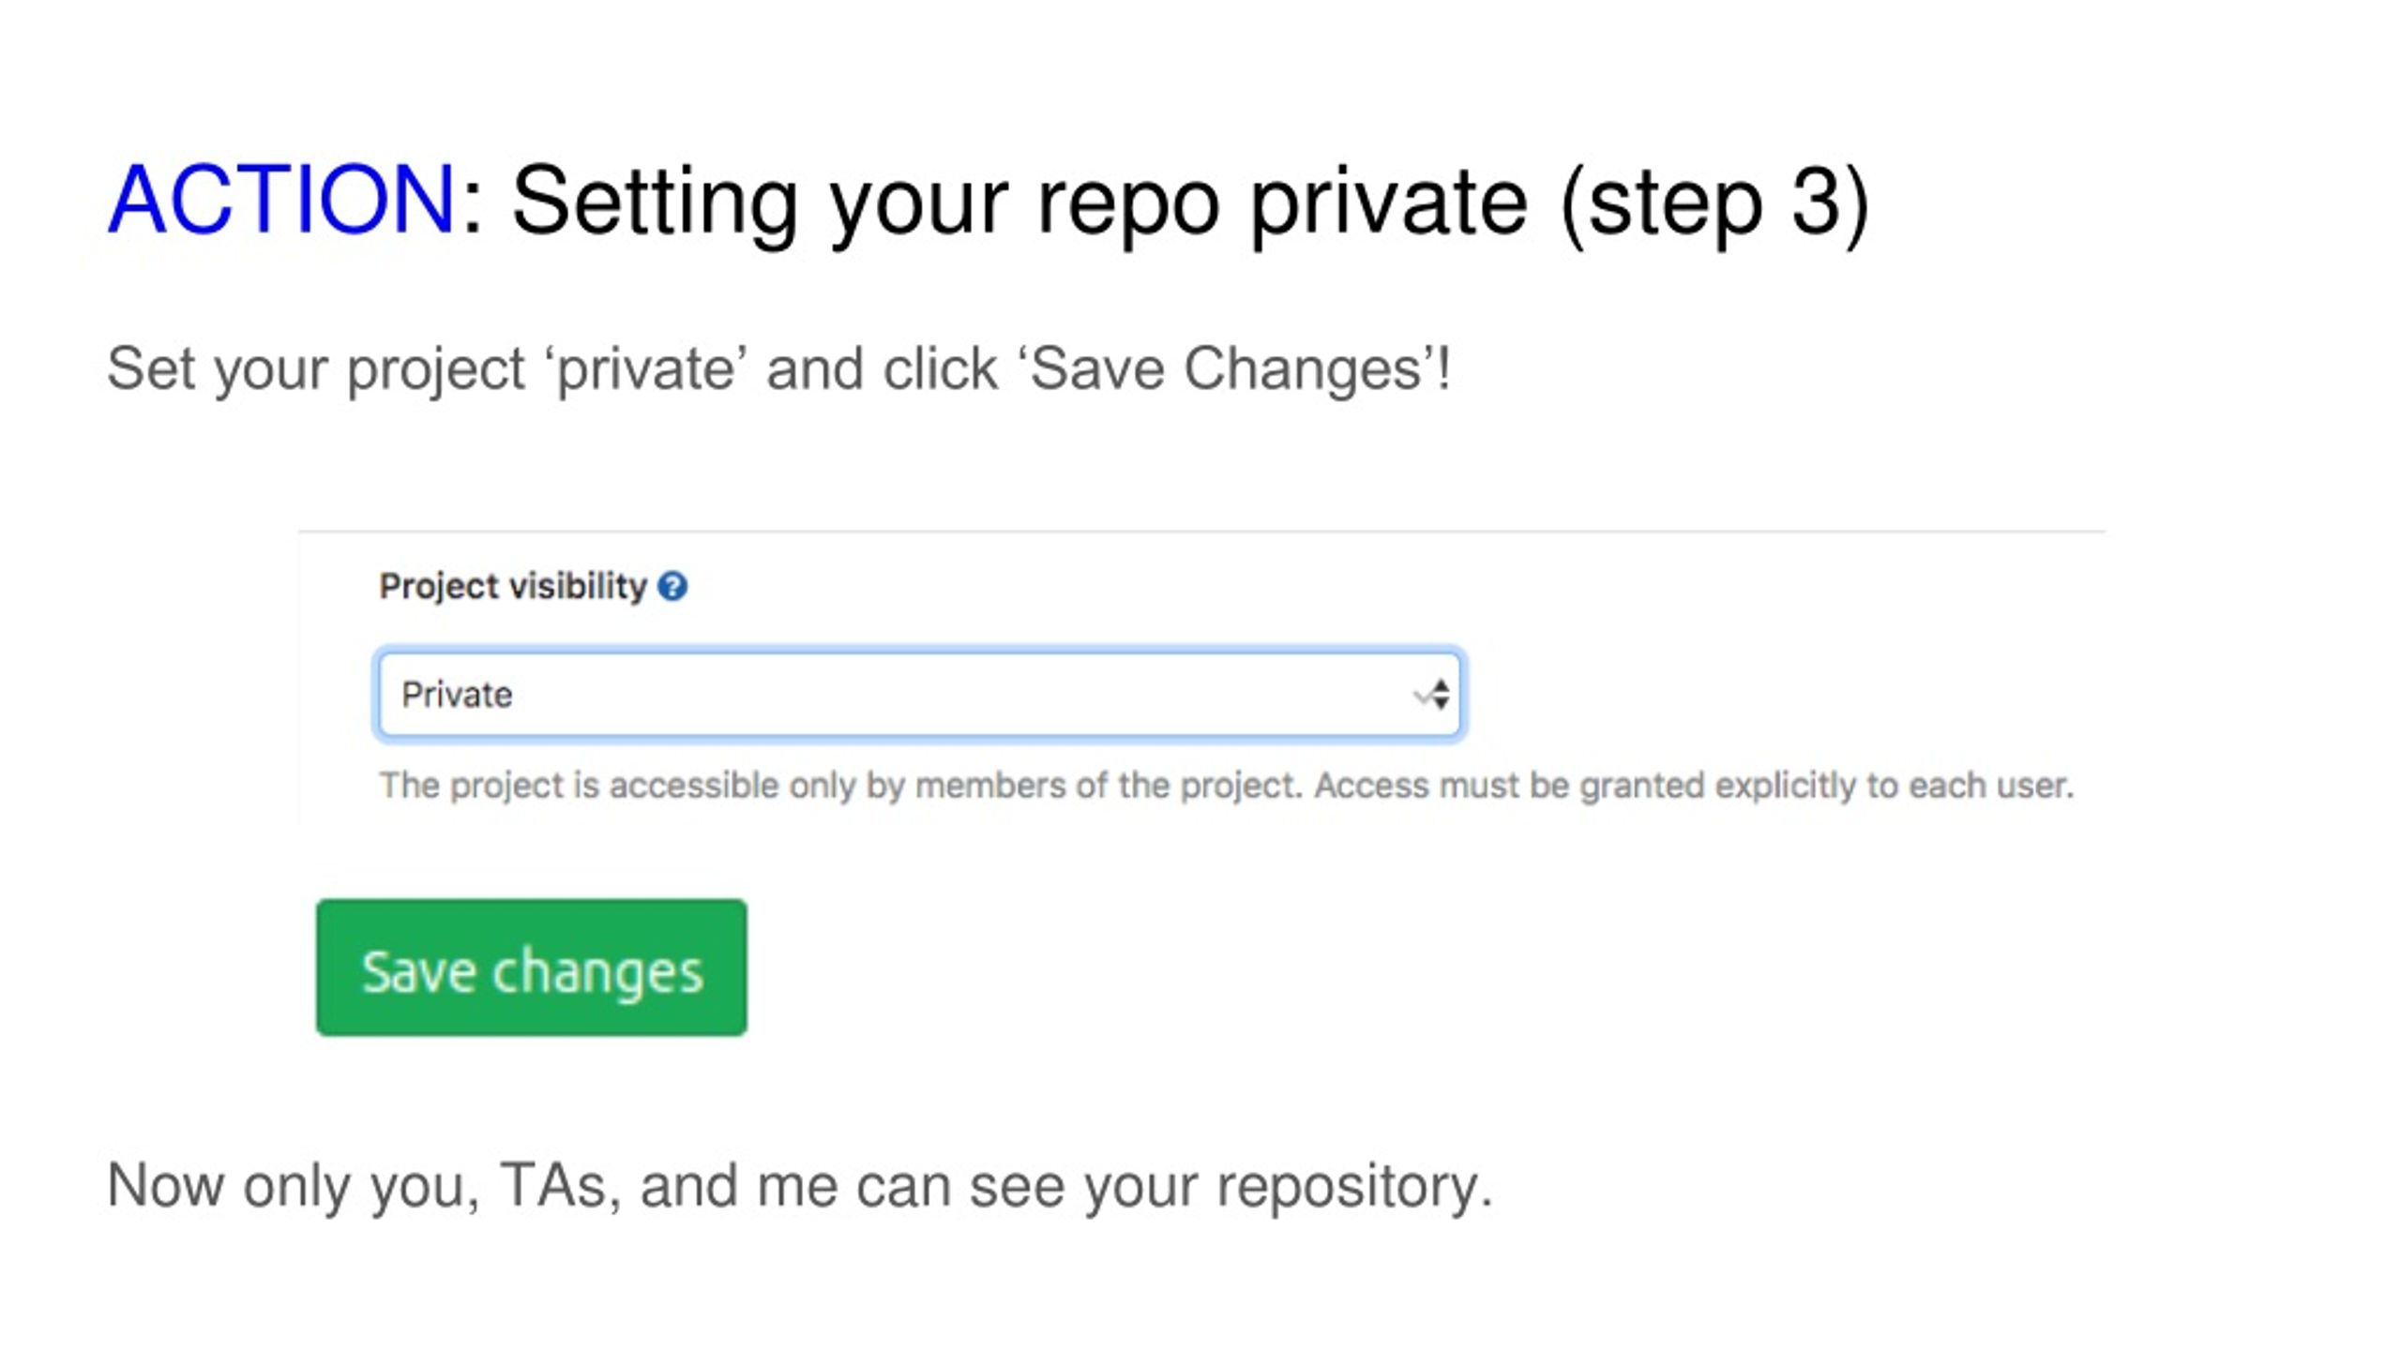Image resolution: width=2401 pixels, height=1350 pixels.
Task: Click the '(step 3)' text in the title
Action: pyautogui.click(x=1714, y=203)
